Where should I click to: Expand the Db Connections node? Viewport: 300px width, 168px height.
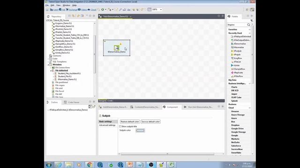click(x=51, y=68)
